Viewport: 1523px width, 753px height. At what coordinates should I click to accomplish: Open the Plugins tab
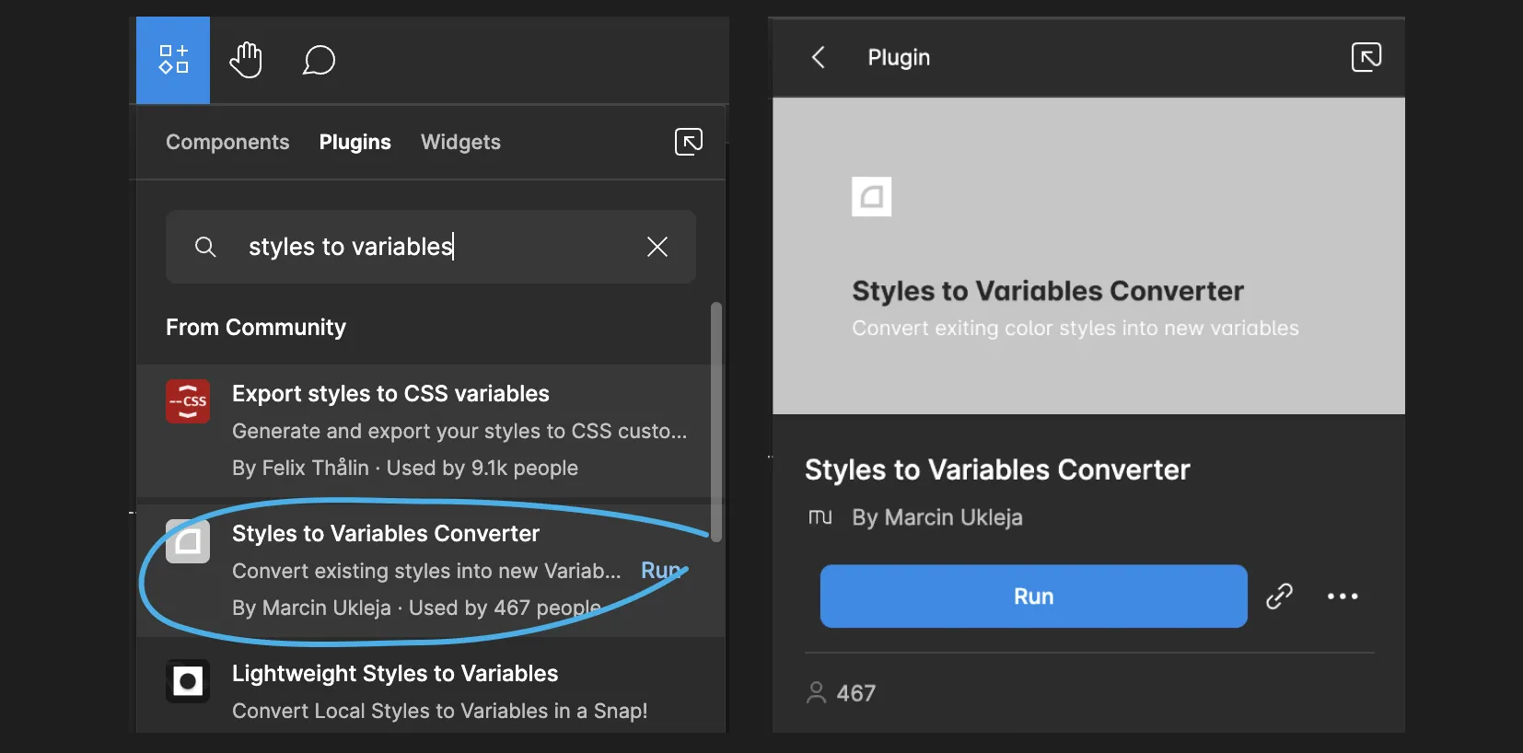(355, 143)
